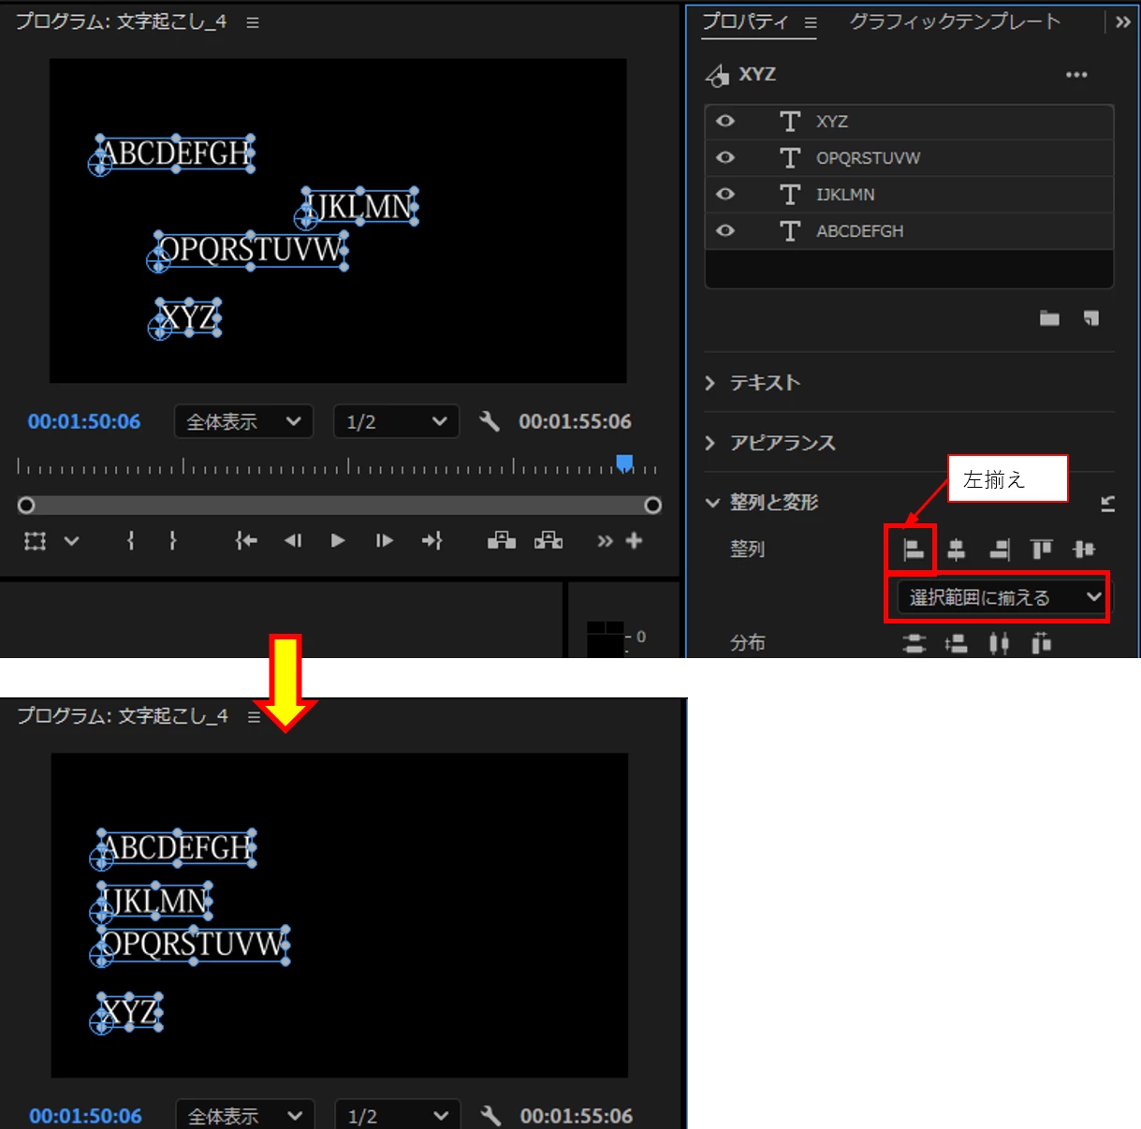Click the T type icon of the OPQRSTUVW layer
The height and width of the screenshot is (1129, 1141).
[x=790, y=158]
